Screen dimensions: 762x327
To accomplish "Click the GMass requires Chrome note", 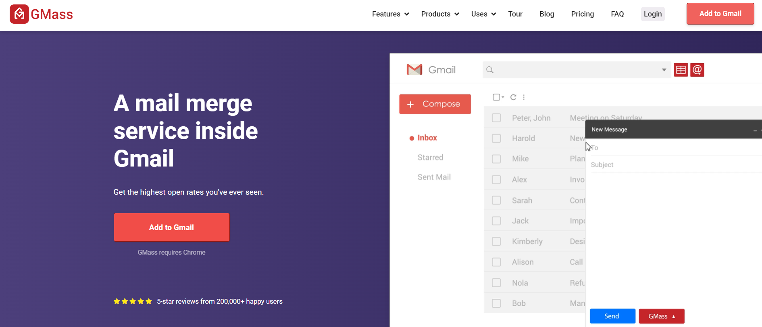I will [x=171, y=253].
